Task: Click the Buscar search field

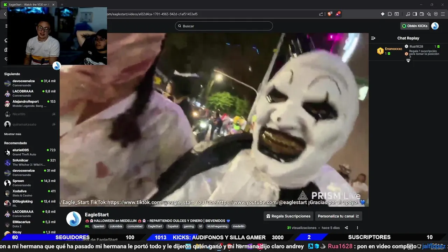Action: point(224,26)
